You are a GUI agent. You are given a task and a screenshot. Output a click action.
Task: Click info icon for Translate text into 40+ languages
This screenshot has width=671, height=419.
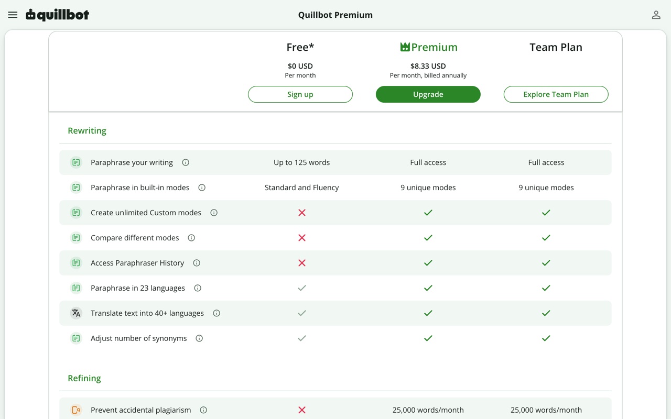tap(217, 313)
